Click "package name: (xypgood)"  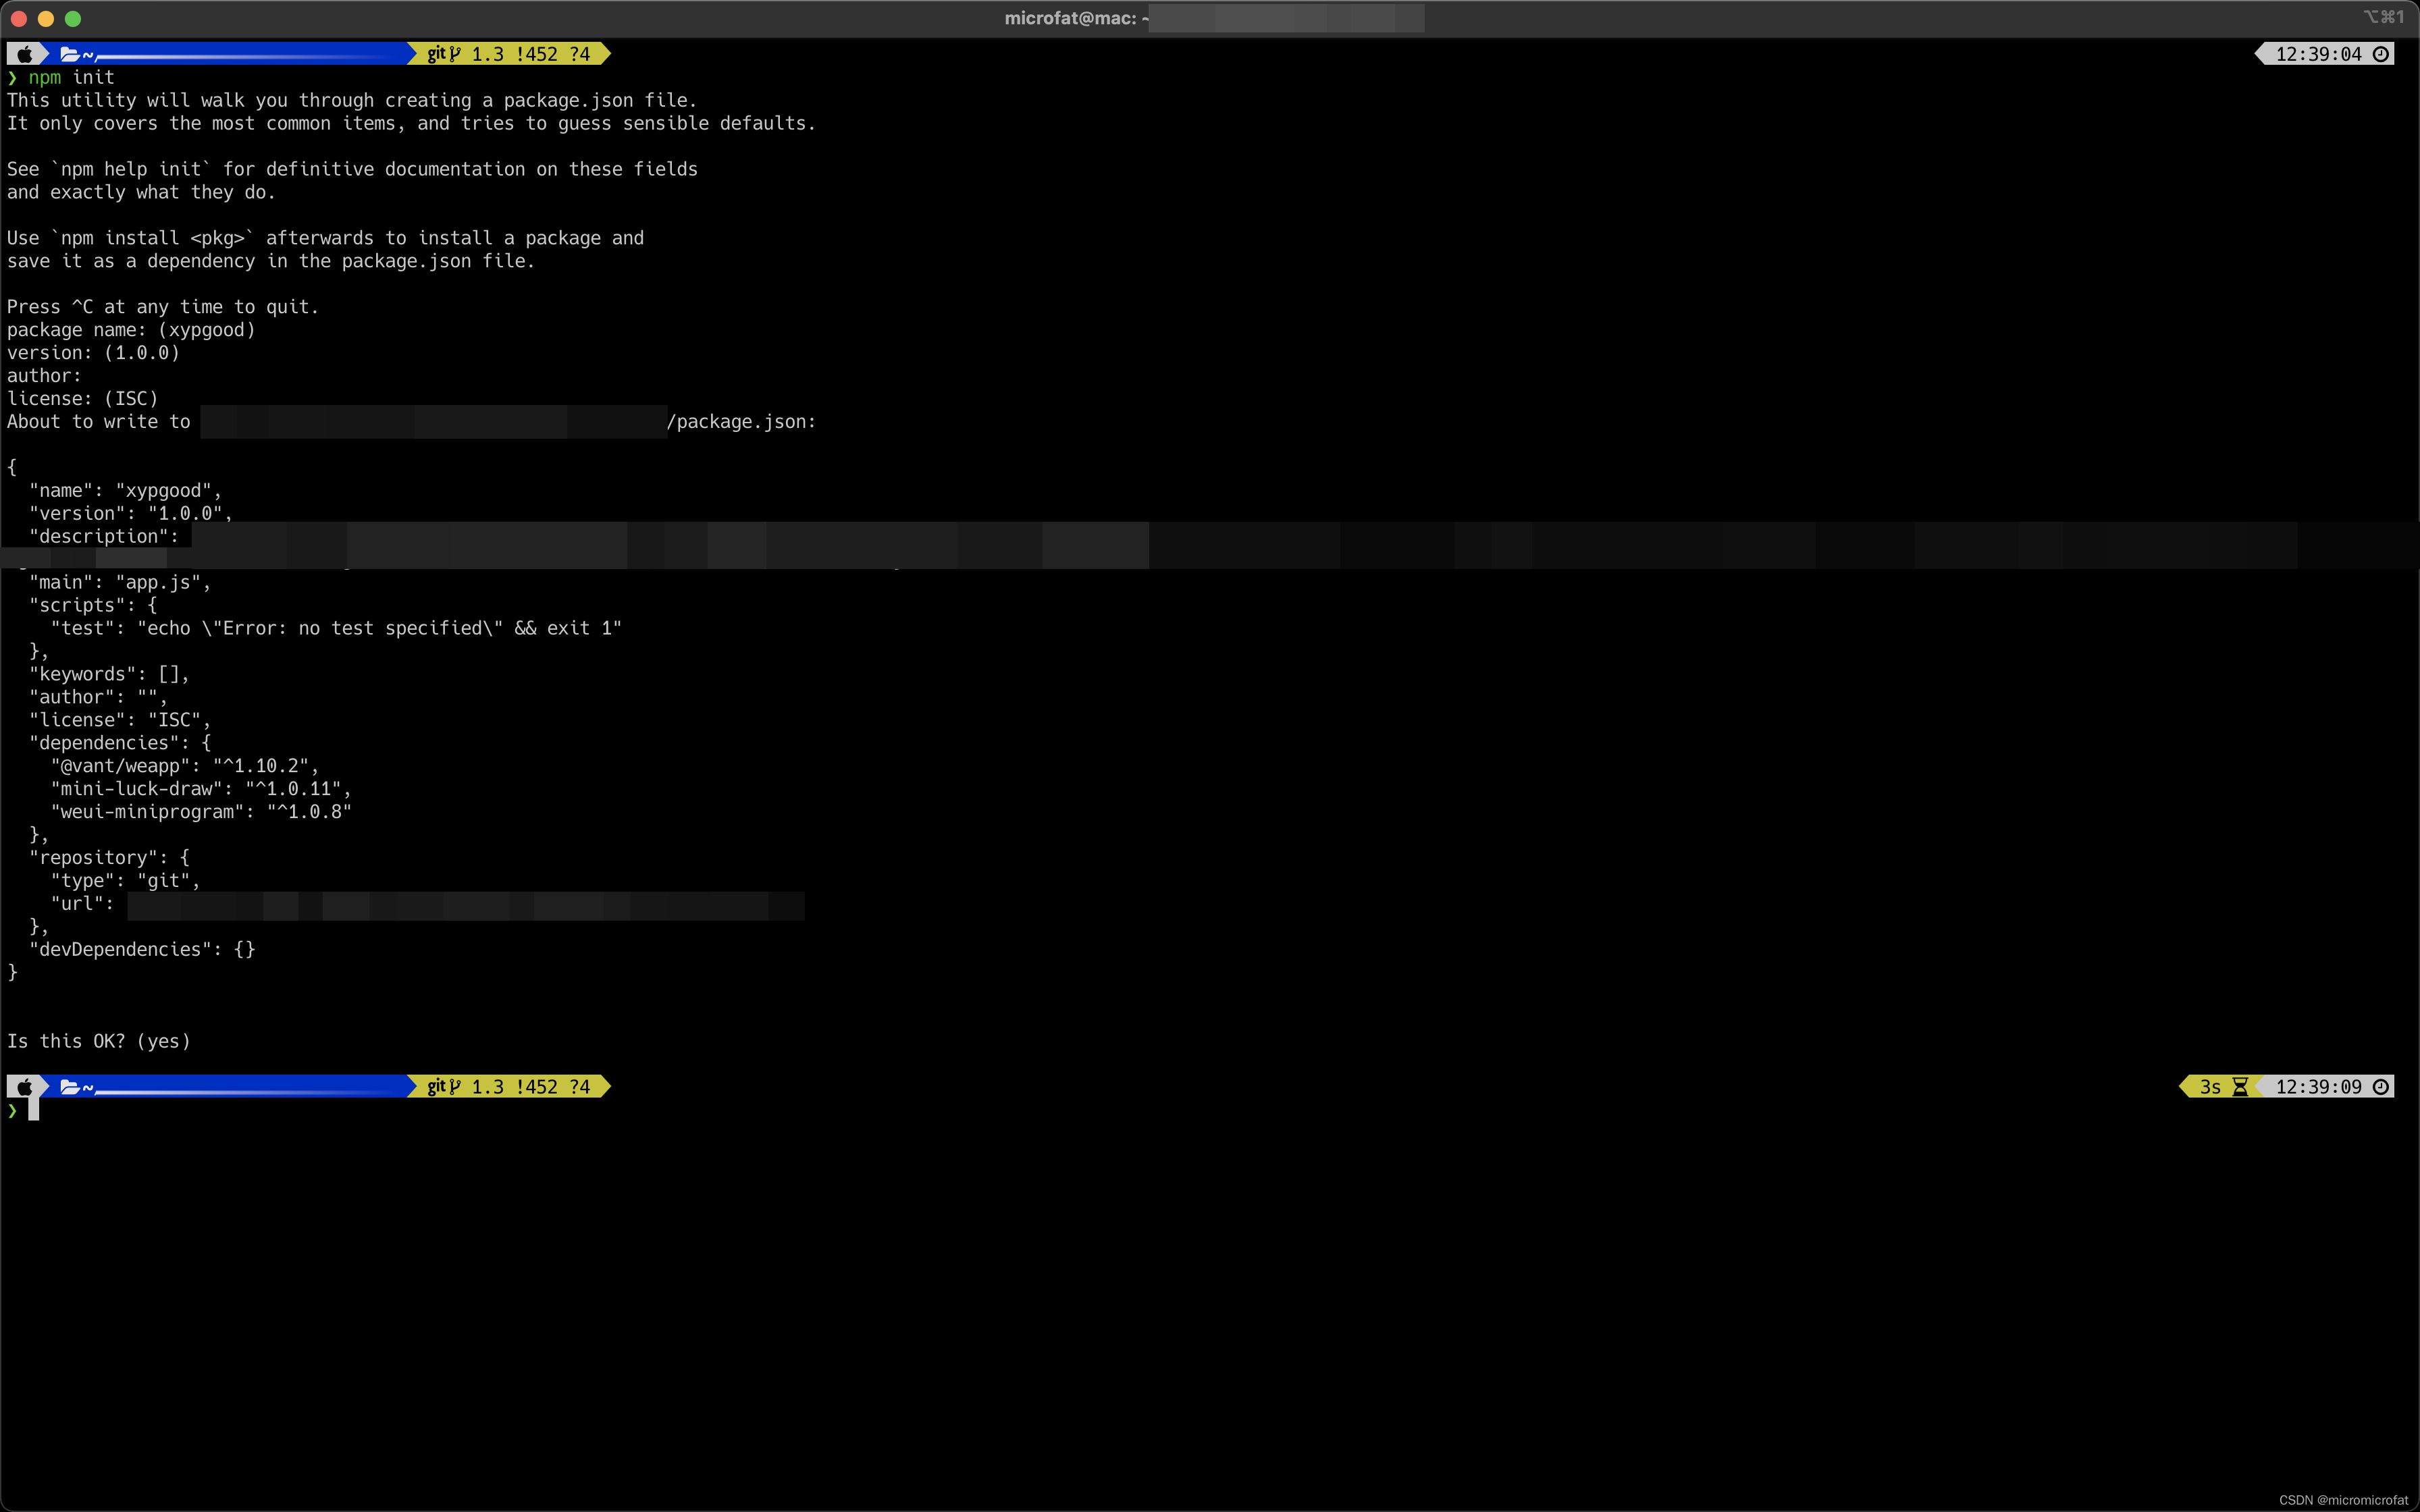[x=131, y=330]
